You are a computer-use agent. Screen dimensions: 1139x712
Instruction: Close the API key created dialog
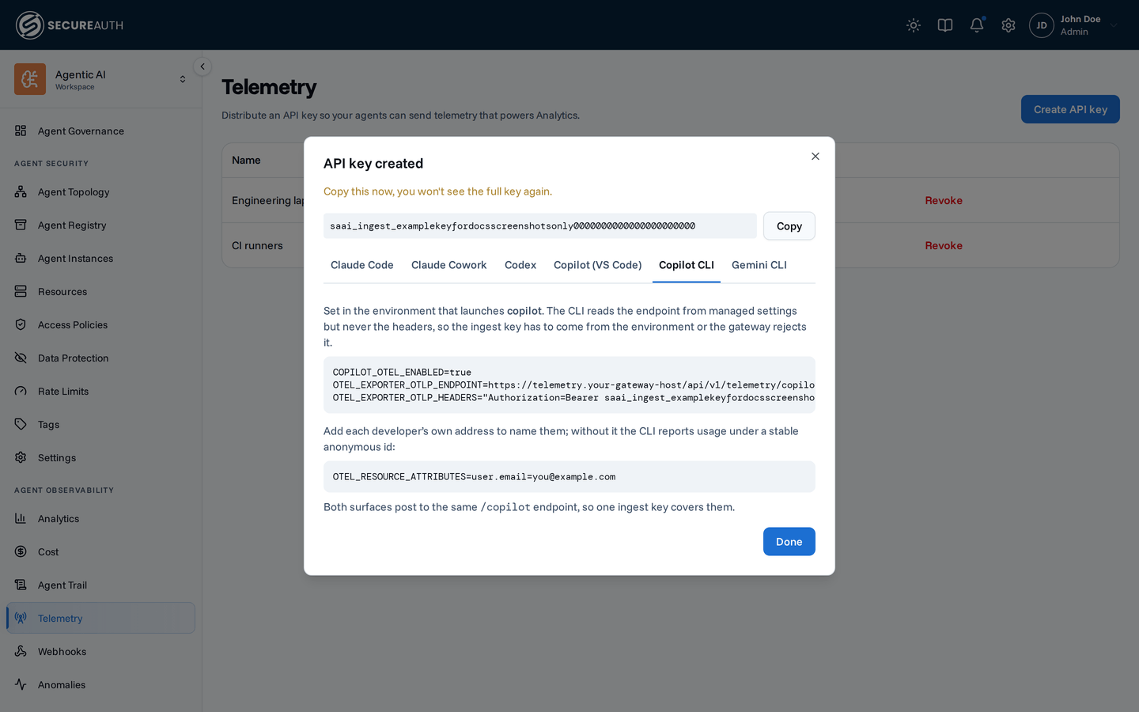815,156
